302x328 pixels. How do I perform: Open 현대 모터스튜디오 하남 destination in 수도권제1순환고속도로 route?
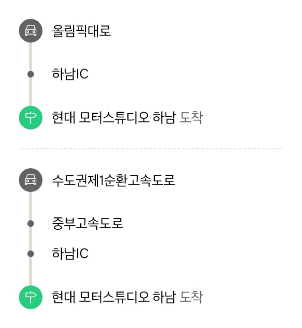[x=114, y=297]
